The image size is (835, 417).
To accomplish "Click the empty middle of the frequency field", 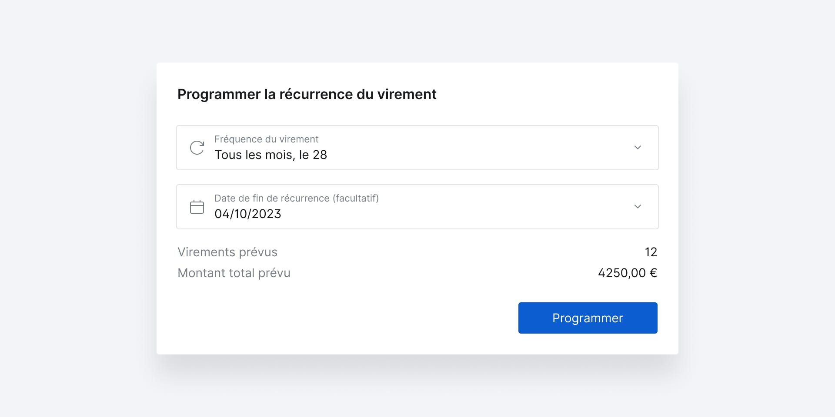I will 478,148.
